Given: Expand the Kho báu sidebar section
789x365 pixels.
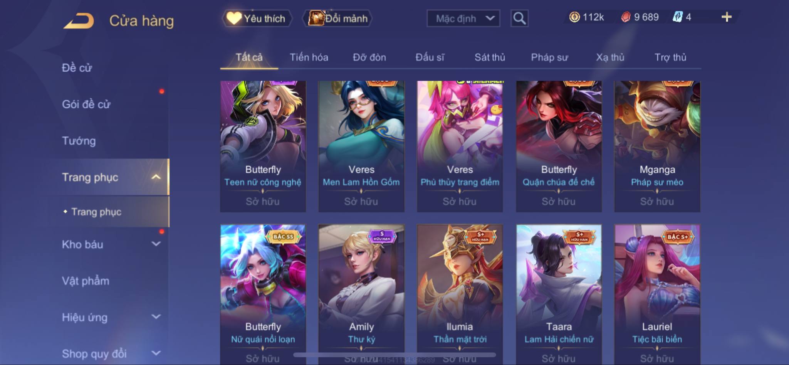Looking at the screenshot, I should [156, 244].
